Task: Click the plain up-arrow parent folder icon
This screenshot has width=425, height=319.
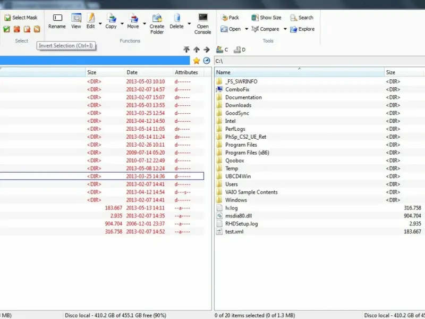Action: (x=197, y=49)
